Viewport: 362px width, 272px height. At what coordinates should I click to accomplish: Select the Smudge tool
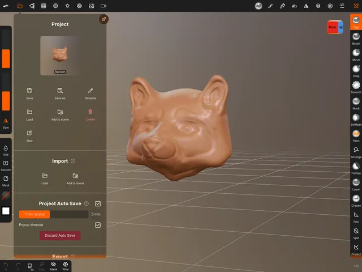pyautogui.click(x=356, y=152)
